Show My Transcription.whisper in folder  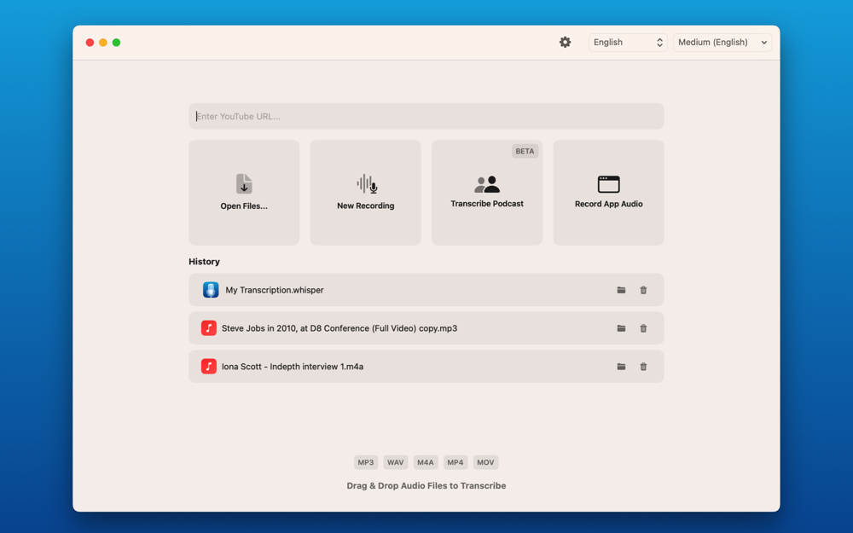click(x=621, y=290)
